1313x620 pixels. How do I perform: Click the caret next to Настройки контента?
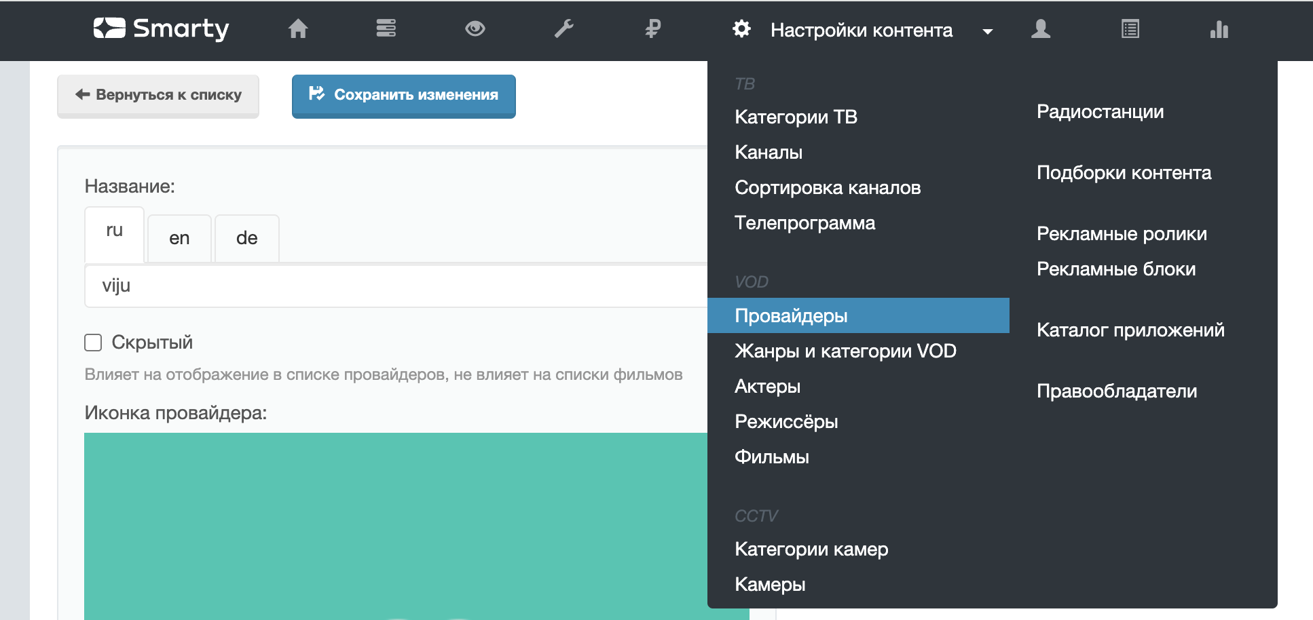pyautogui.click(x=988, y=31)
